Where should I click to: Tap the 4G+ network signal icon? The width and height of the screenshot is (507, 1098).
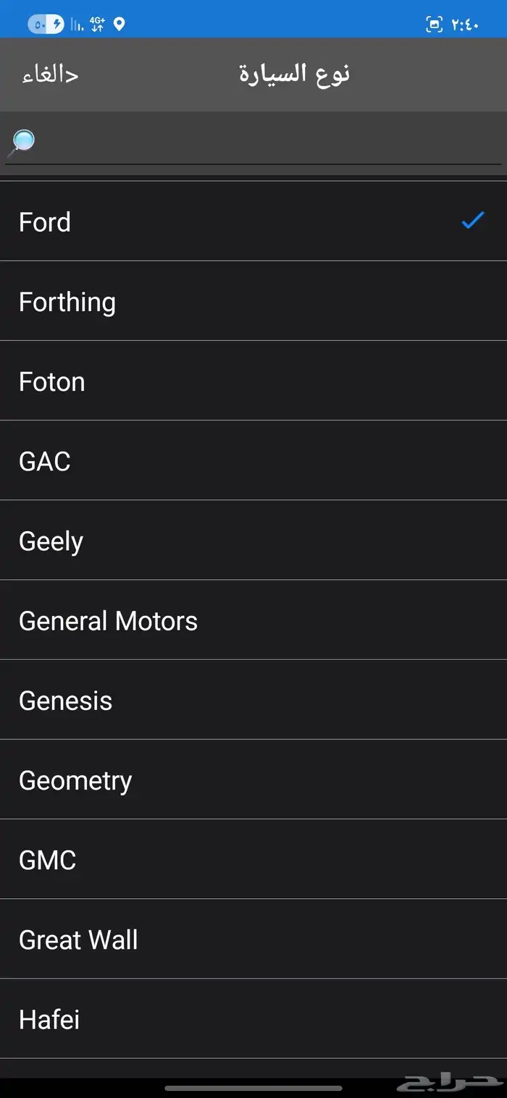[98, 24]
